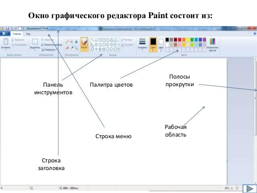Image resolution: width=257 pixels, height=193 pixels.
Task: Choose the Five-point star shape
Action: click(x=100, y=49)
